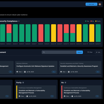Toggle the Yes legend item
Screen dimensions: 104x104
point(87,21)
